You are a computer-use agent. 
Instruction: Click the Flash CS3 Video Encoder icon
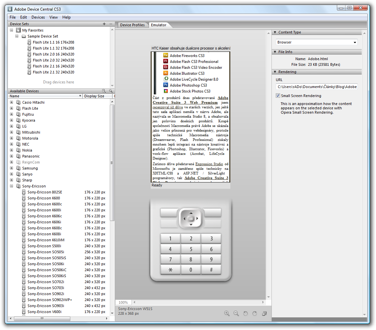click(x=166, y=67)
